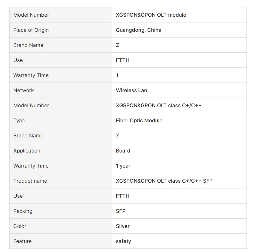The height and width of the screenshot is (252, 259).
Task: Select the "Application" label cell
Action: pos(27,151)
